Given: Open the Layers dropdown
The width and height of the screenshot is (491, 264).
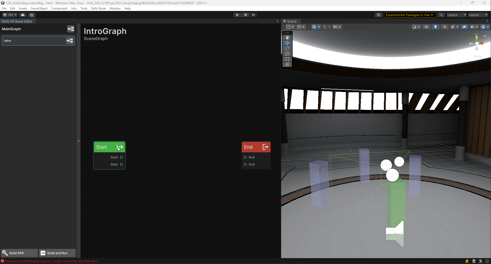Looking at the screenshot, I should (456, 15).
